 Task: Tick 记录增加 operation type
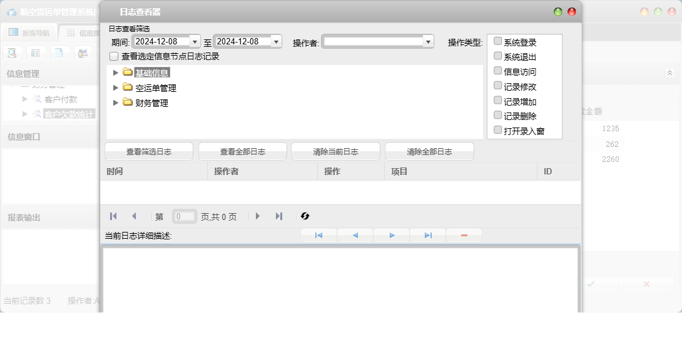498,101
